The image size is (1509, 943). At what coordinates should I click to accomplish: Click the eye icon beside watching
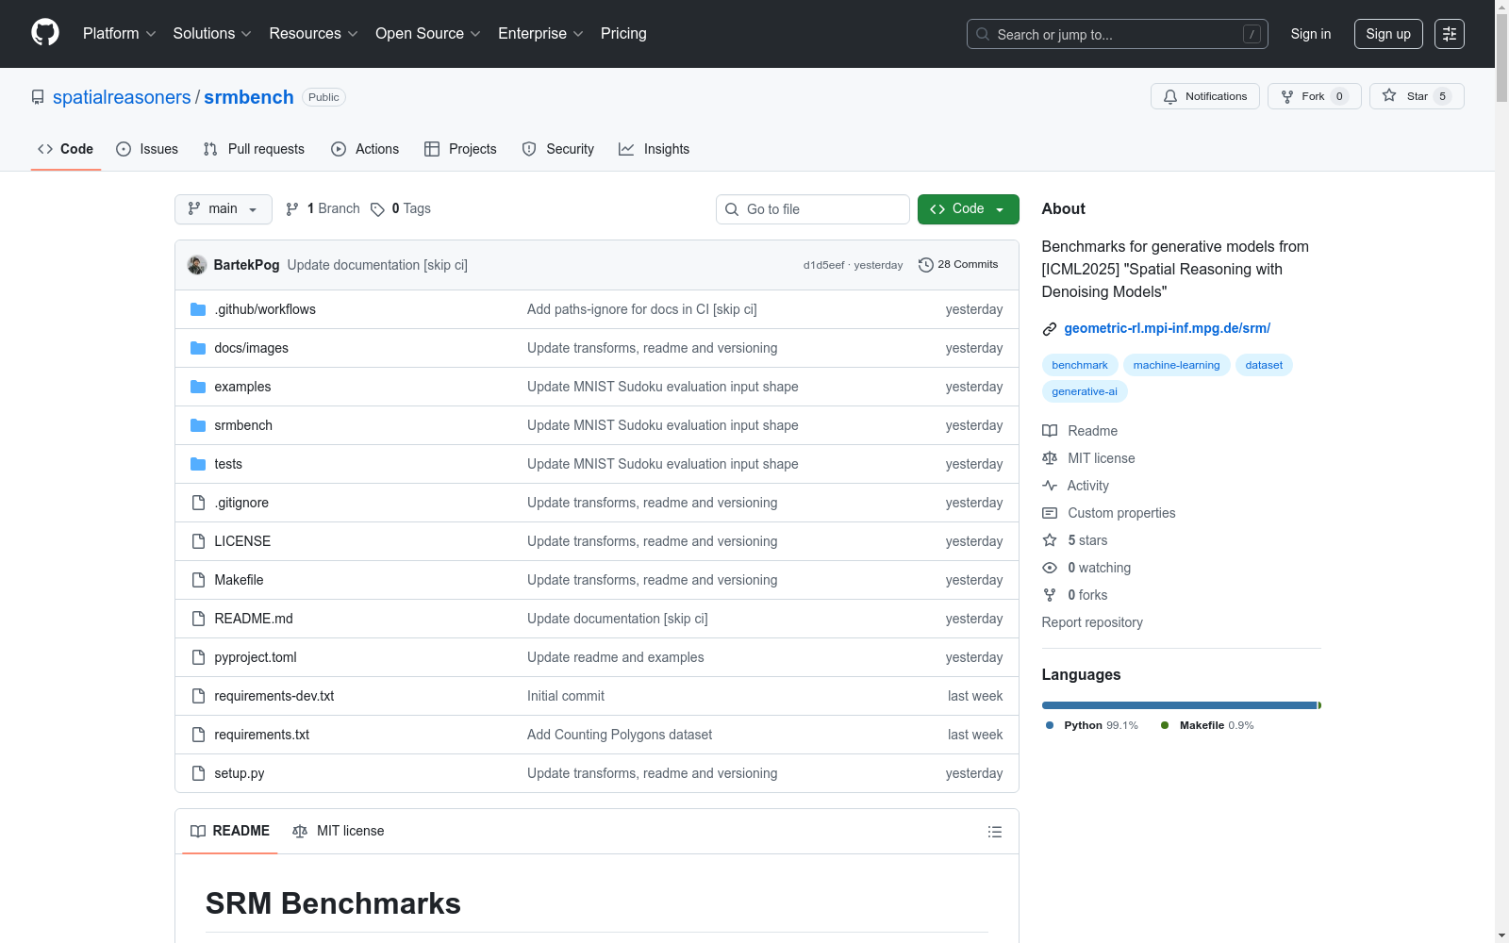[x=1050, y=568]
